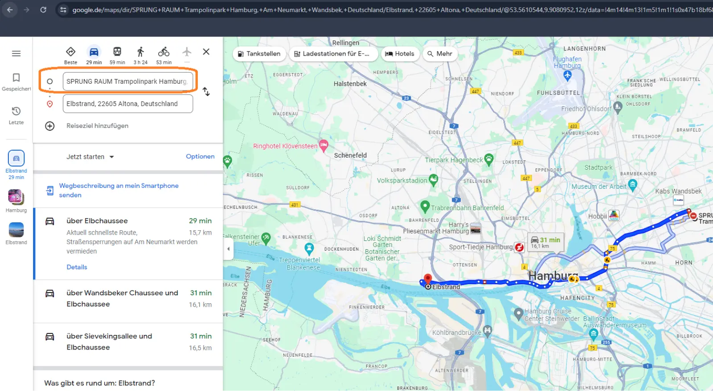713x391 pixels.
Task: Open the Mehr search chip
Action: point(440,54)
